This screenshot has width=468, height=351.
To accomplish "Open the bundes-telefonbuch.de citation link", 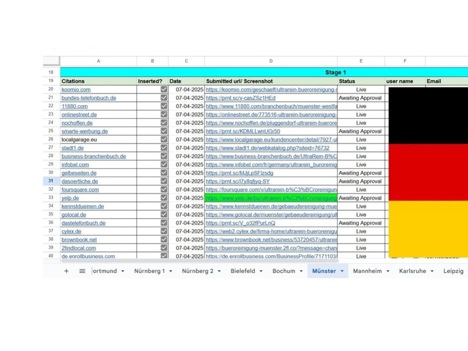I will pos(88,98).
